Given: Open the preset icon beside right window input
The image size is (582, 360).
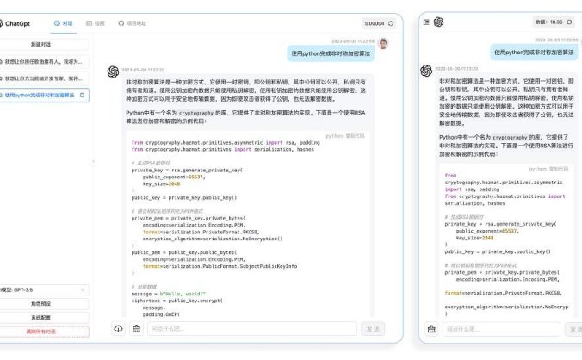Looking at the screenshot, I should (431, 329).
